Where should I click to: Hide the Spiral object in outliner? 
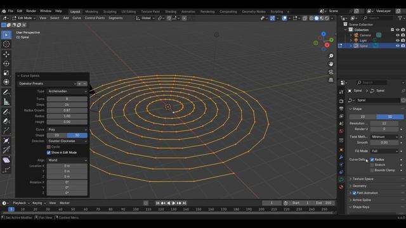tap(398, 46)
